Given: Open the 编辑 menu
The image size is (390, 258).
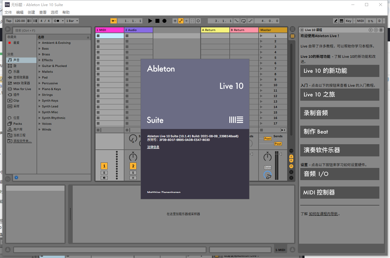Looking at the screenshot, I should [20, 12].
